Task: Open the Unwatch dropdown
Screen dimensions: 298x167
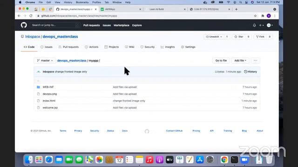Action: pos(214,37)
